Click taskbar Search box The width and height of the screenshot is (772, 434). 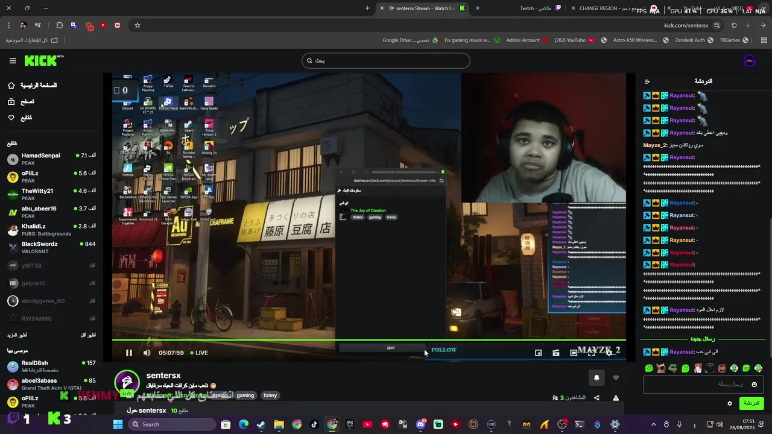coord(171,424)
